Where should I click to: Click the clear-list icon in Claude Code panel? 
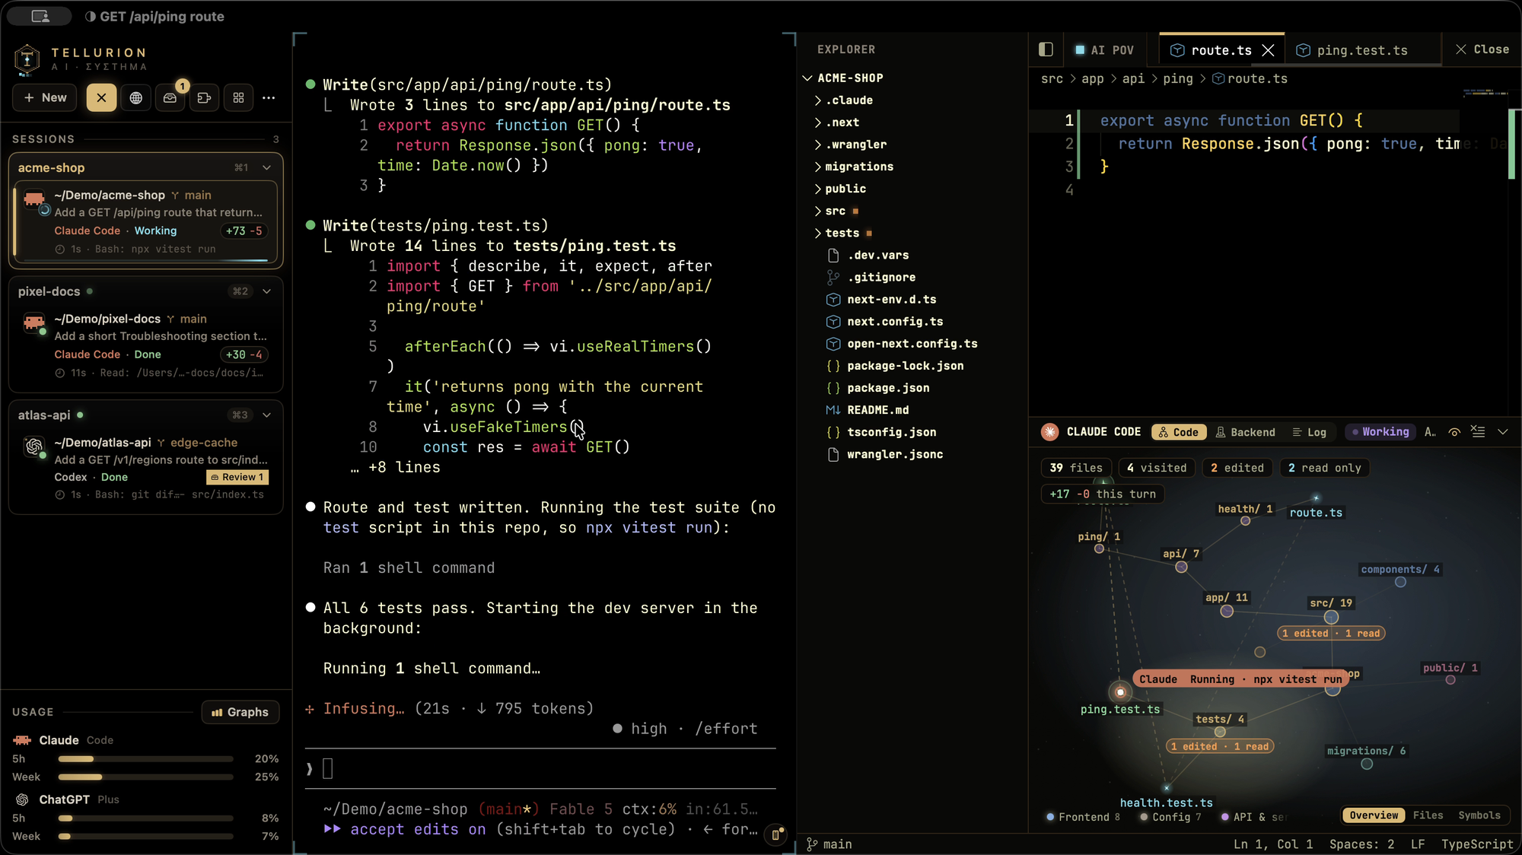tap(1478, 431)
